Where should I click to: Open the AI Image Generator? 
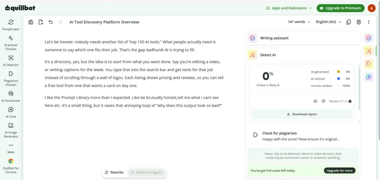[11, 130]
